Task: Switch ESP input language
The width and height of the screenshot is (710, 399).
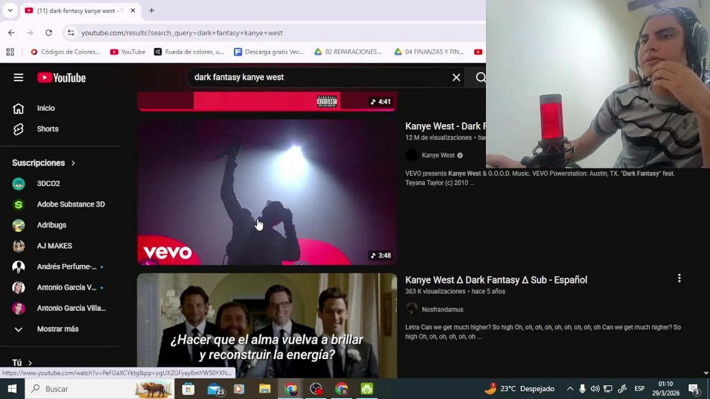Action: (x=639, y=389)
